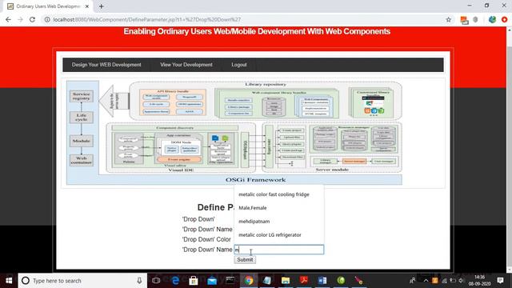Open the Action Center notifications icon

500,281
